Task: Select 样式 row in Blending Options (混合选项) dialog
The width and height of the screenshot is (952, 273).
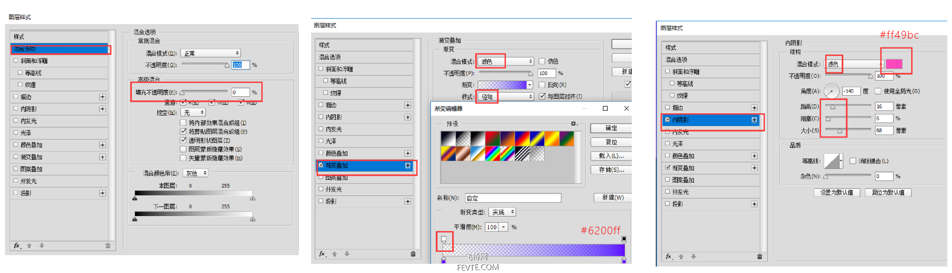Action: coord(59,37)
